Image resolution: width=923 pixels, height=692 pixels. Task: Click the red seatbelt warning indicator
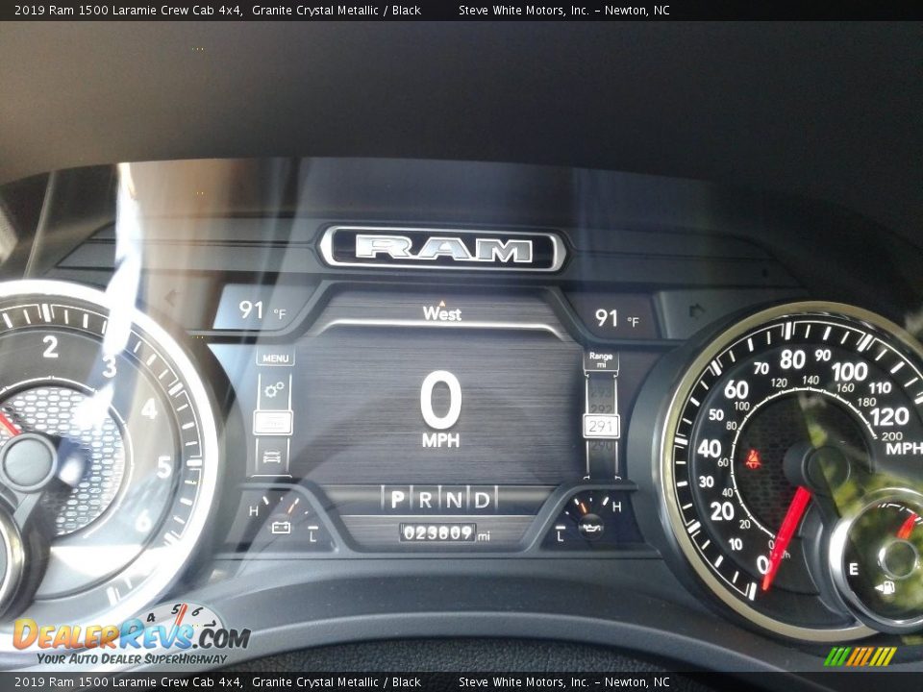(752, 459)
